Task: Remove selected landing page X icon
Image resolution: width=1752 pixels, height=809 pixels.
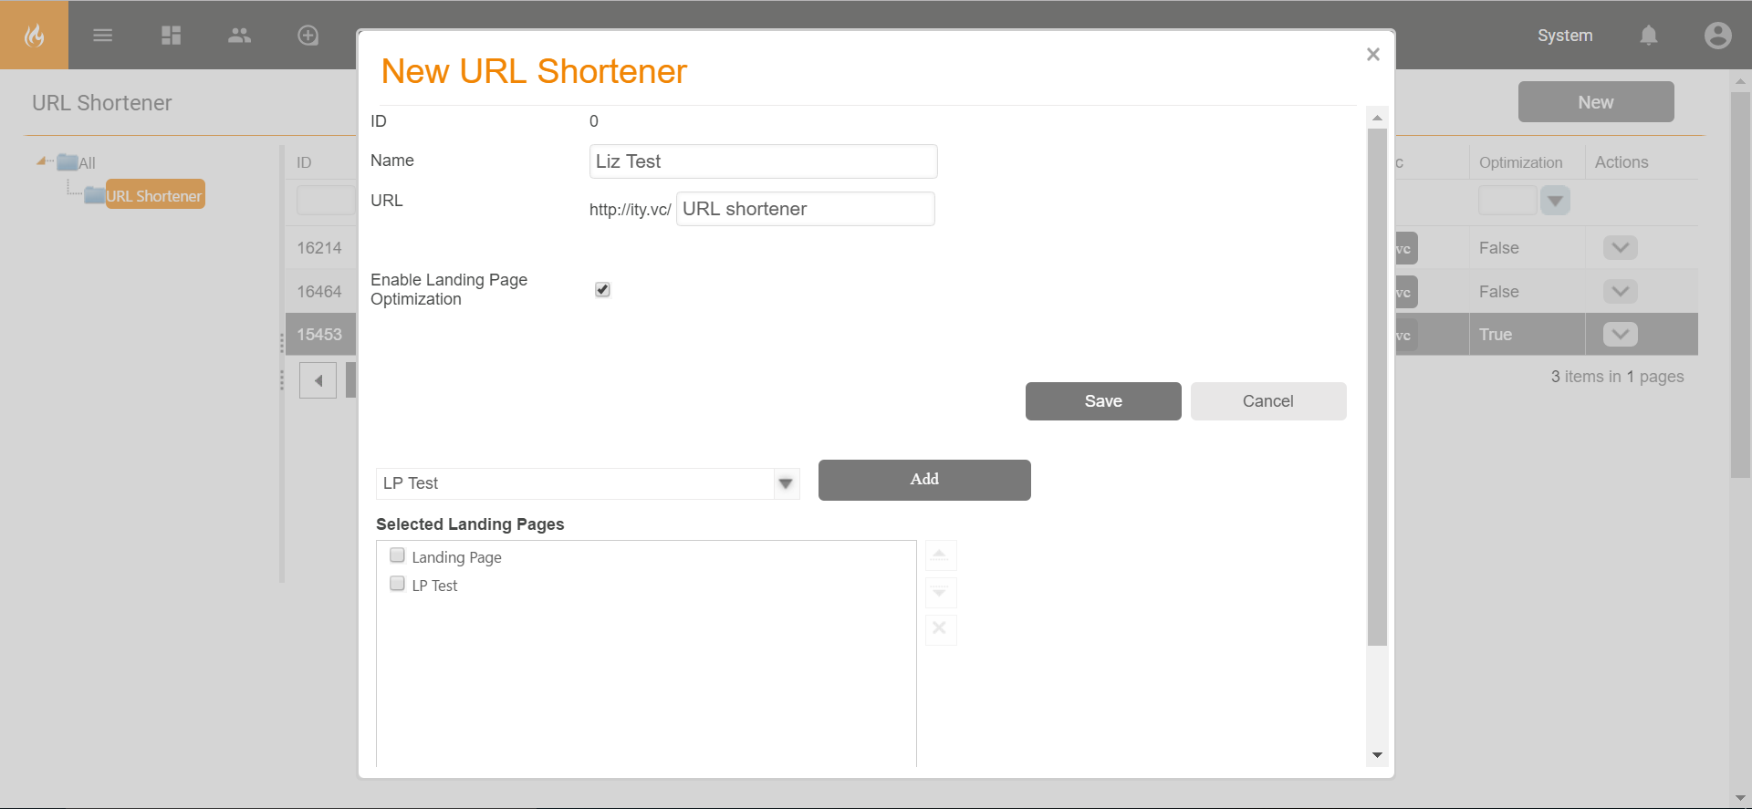Action: coord(940,629)
